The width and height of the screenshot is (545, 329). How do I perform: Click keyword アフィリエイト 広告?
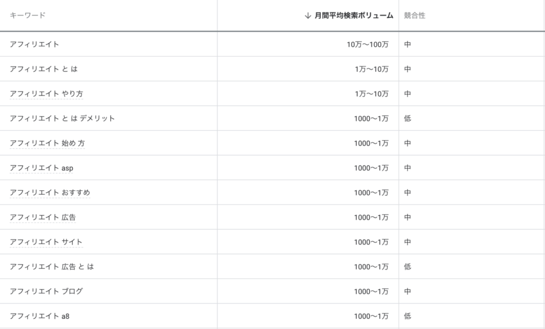point(43,217)
